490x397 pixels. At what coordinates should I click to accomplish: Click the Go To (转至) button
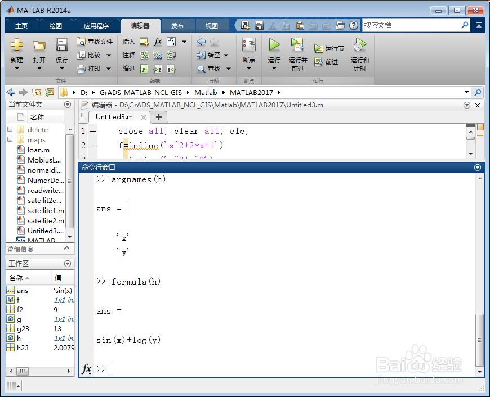tap(208, 55)
